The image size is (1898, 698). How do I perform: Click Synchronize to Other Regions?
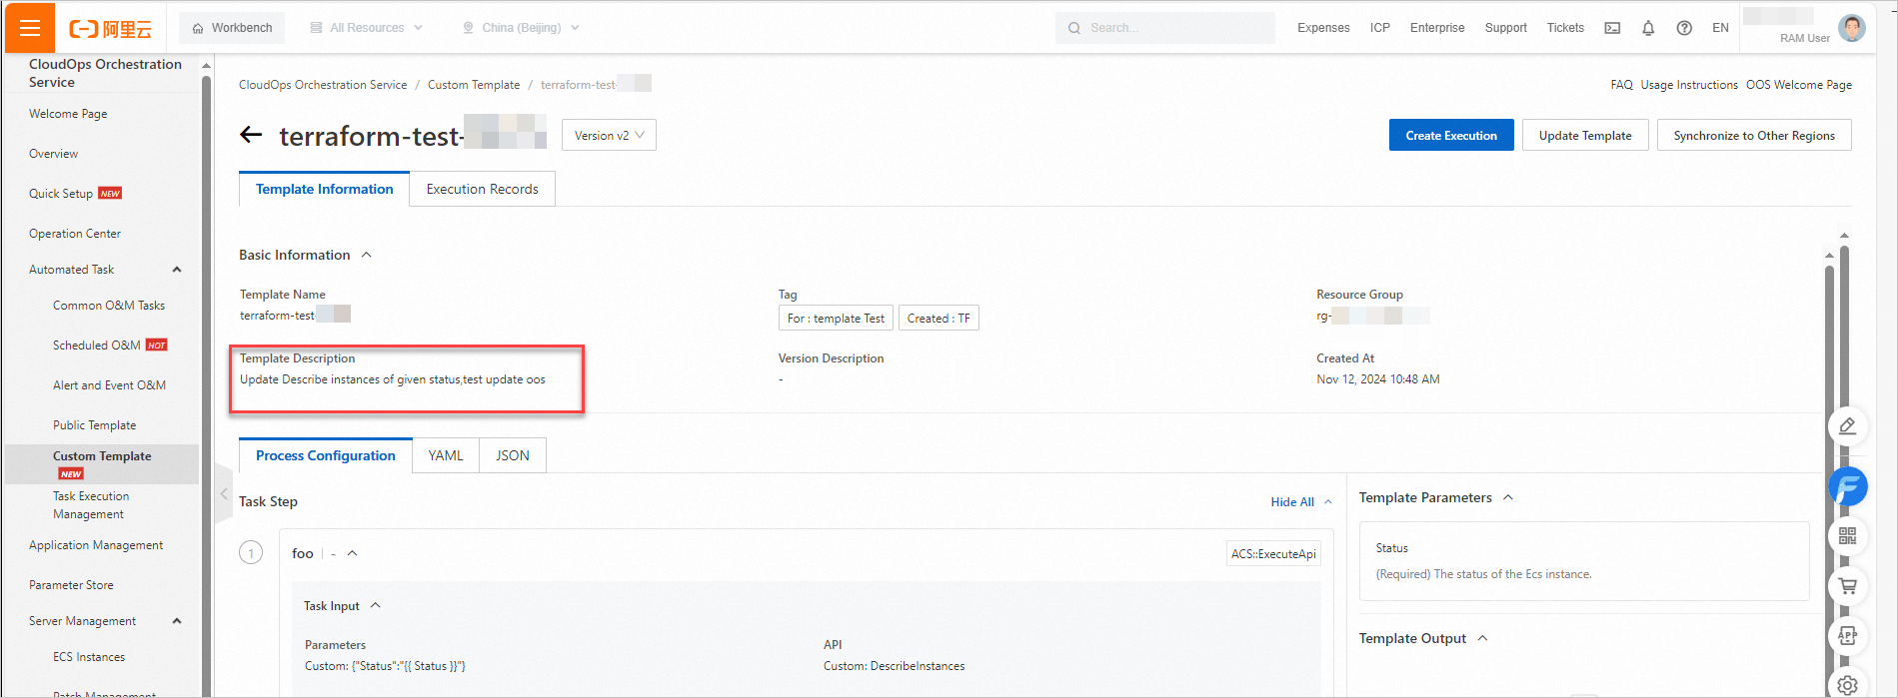[x=1754, y=135]
